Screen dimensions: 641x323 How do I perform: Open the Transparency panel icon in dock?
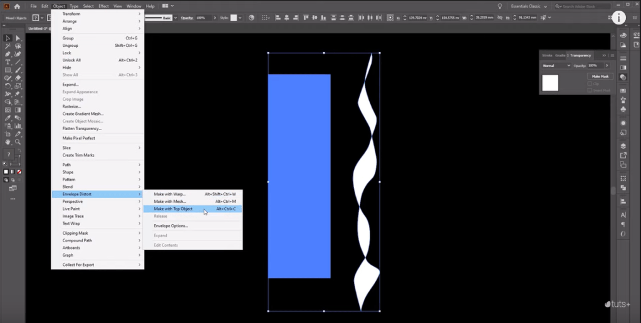pos(623,77)
